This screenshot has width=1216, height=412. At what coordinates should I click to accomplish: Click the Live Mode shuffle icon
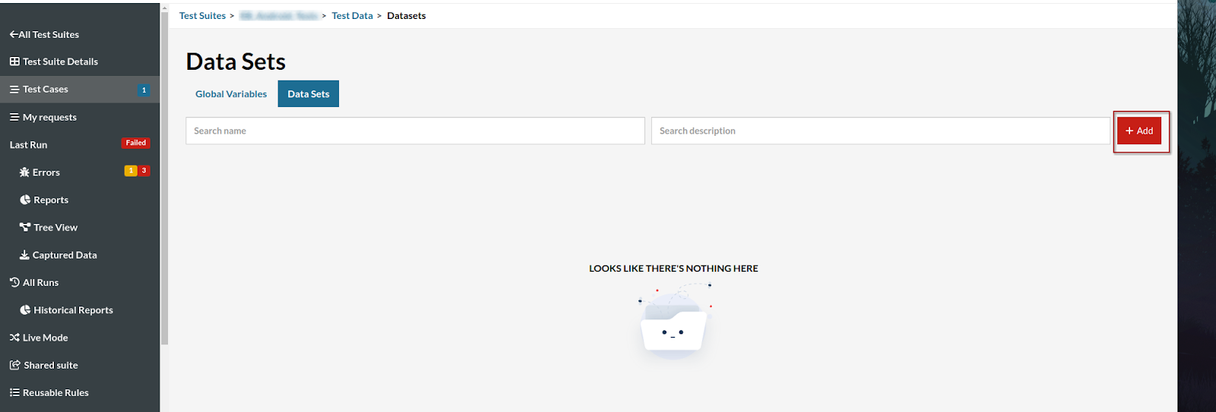[14, 338]
